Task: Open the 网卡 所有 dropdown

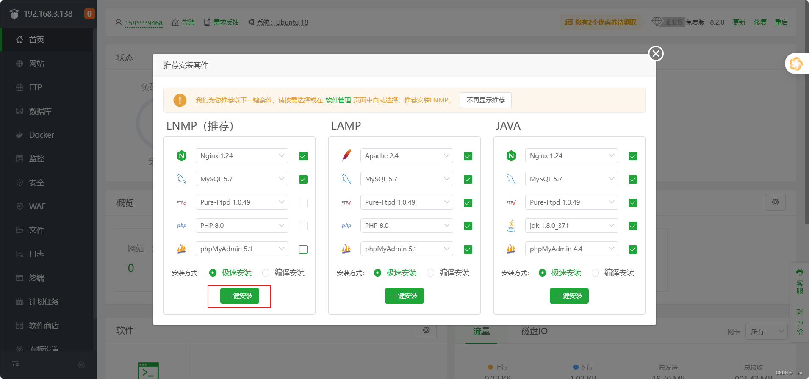Action: pos(767,332)
